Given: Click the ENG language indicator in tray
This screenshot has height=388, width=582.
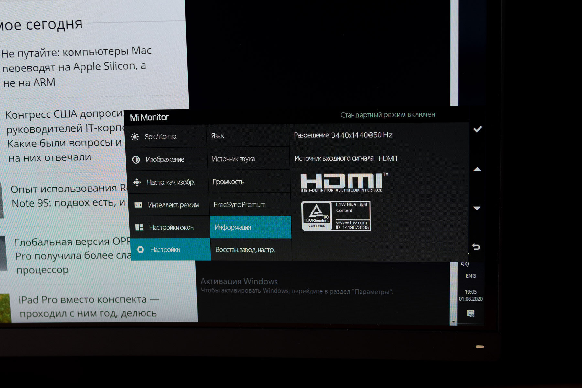Looking at the screenshot, I should (471, 276).
